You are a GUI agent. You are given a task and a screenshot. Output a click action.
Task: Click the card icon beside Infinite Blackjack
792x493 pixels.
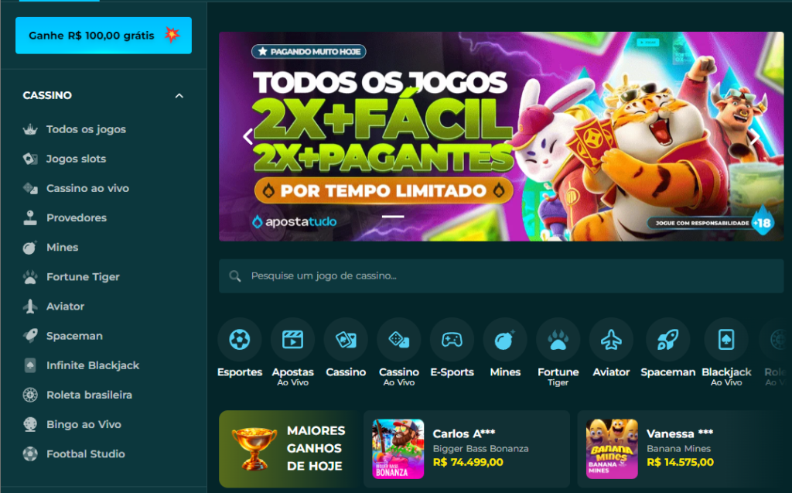click(30, 365)
